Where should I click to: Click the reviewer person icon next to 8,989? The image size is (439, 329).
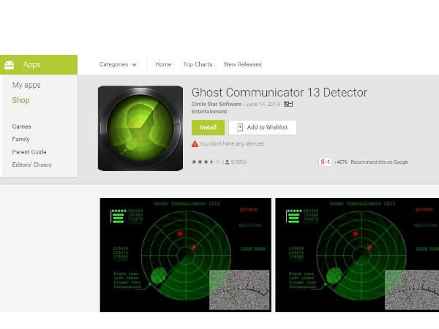click(x=228, y=162)
